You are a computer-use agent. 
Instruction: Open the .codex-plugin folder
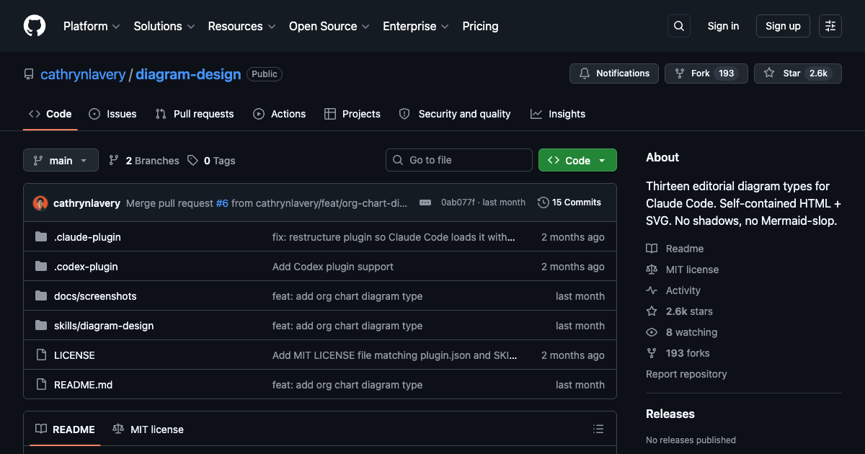(x=86, y=267)
